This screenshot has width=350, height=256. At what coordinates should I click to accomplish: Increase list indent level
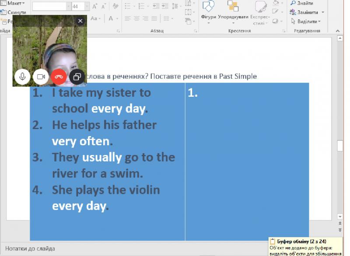click(x=165, y=6)
